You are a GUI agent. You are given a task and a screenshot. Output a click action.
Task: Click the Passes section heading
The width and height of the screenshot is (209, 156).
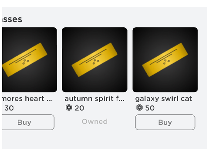point(12,19)
